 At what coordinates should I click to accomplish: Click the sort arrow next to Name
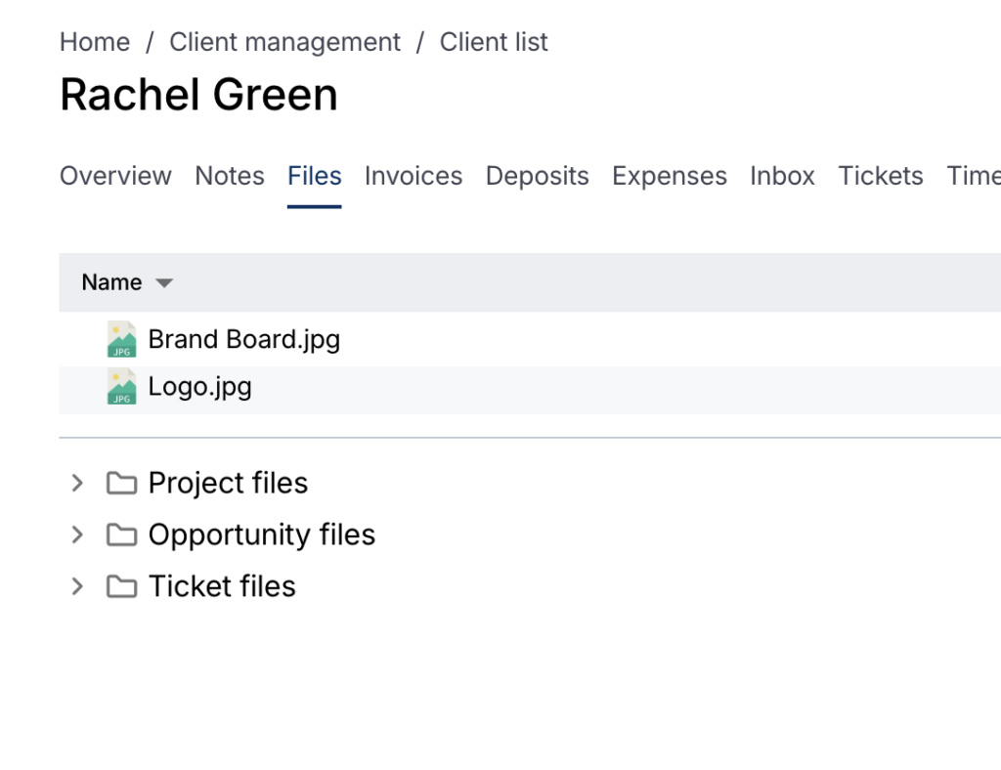tap(164, 282)
